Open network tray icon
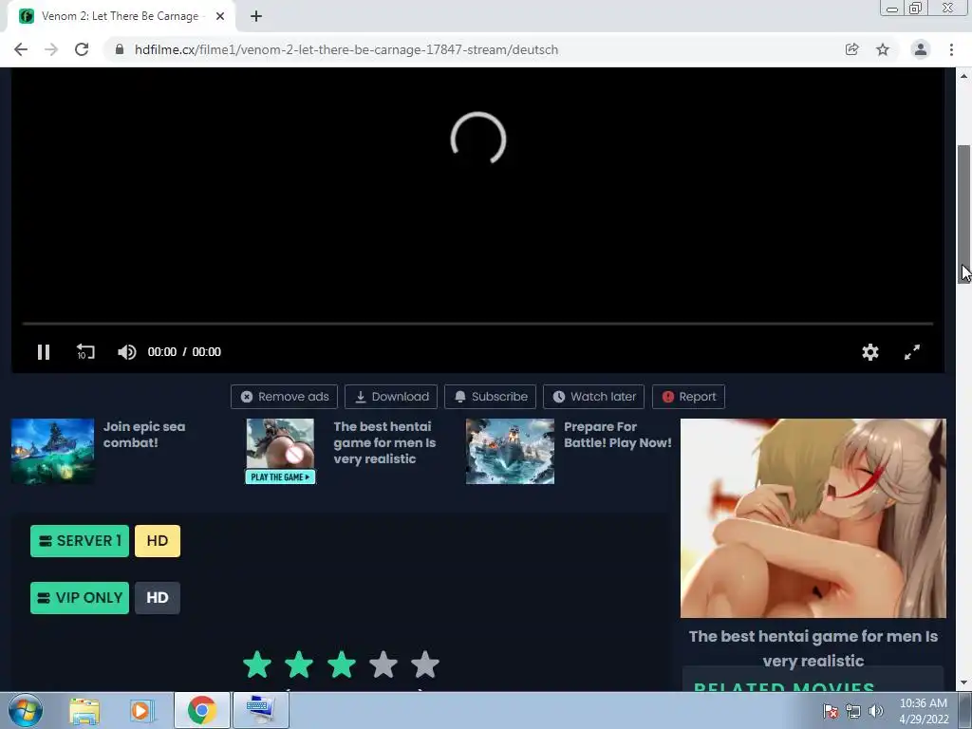Screen dimensions: 972x729 853,711
